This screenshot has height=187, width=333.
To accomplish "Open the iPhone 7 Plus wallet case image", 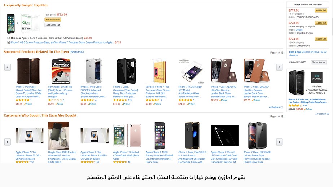I will pos(28,71).
